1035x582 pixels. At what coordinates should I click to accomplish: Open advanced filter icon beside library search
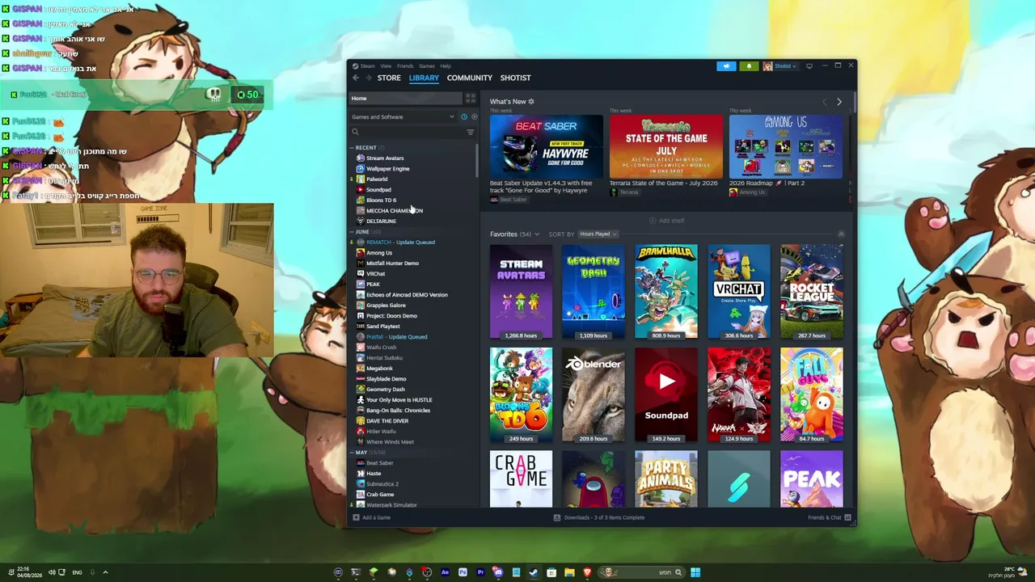(x=471, y=132)
